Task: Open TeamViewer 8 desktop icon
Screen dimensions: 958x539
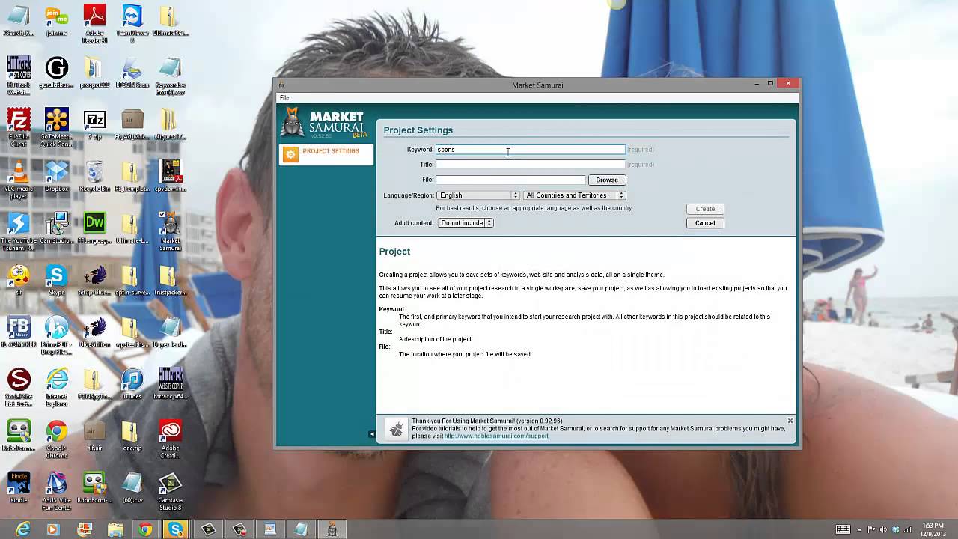Action: [132, 25]
